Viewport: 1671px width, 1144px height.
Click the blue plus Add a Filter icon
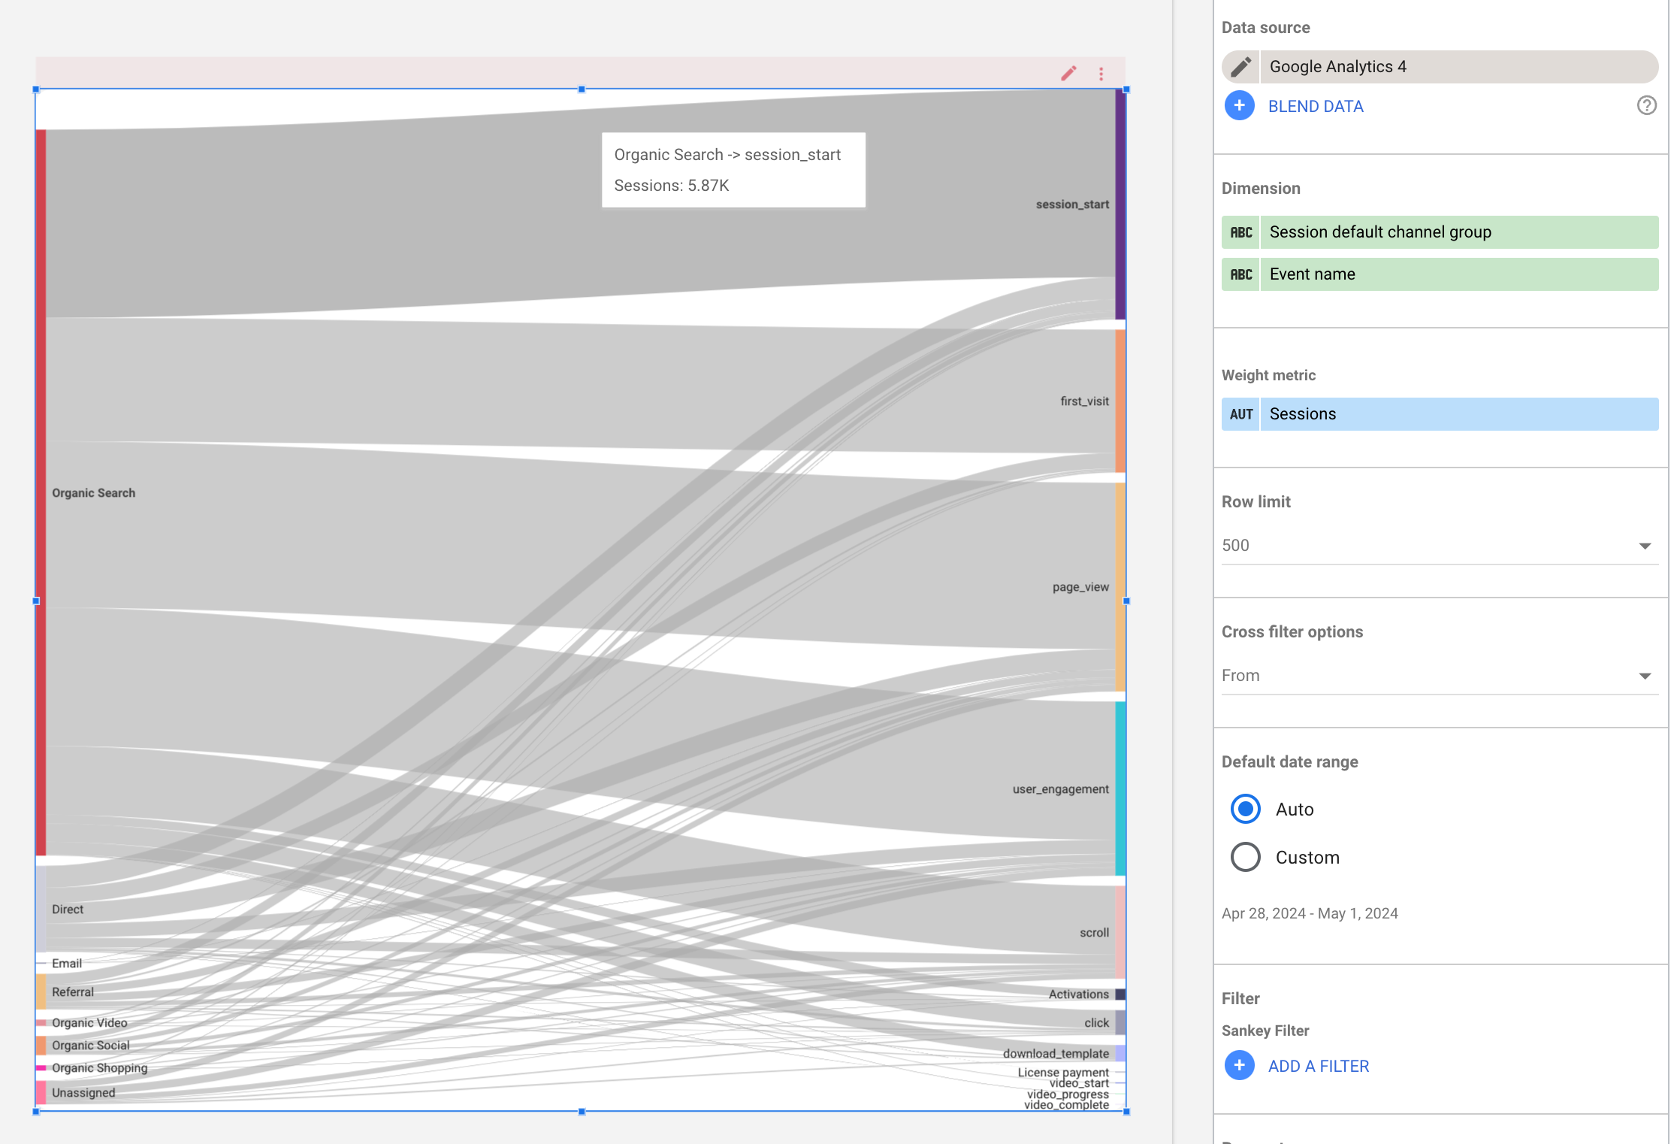click(1240, 1066)
